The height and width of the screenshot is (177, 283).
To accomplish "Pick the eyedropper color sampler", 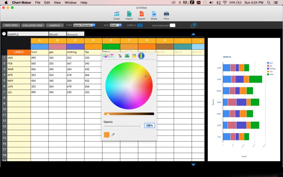I will tap(113, 135).
